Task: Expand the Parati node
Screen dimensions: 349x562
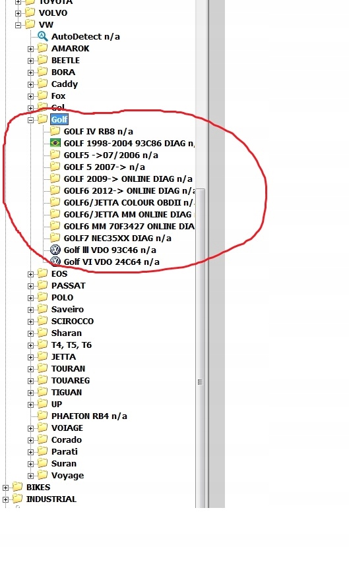Action: pos(30,452)
